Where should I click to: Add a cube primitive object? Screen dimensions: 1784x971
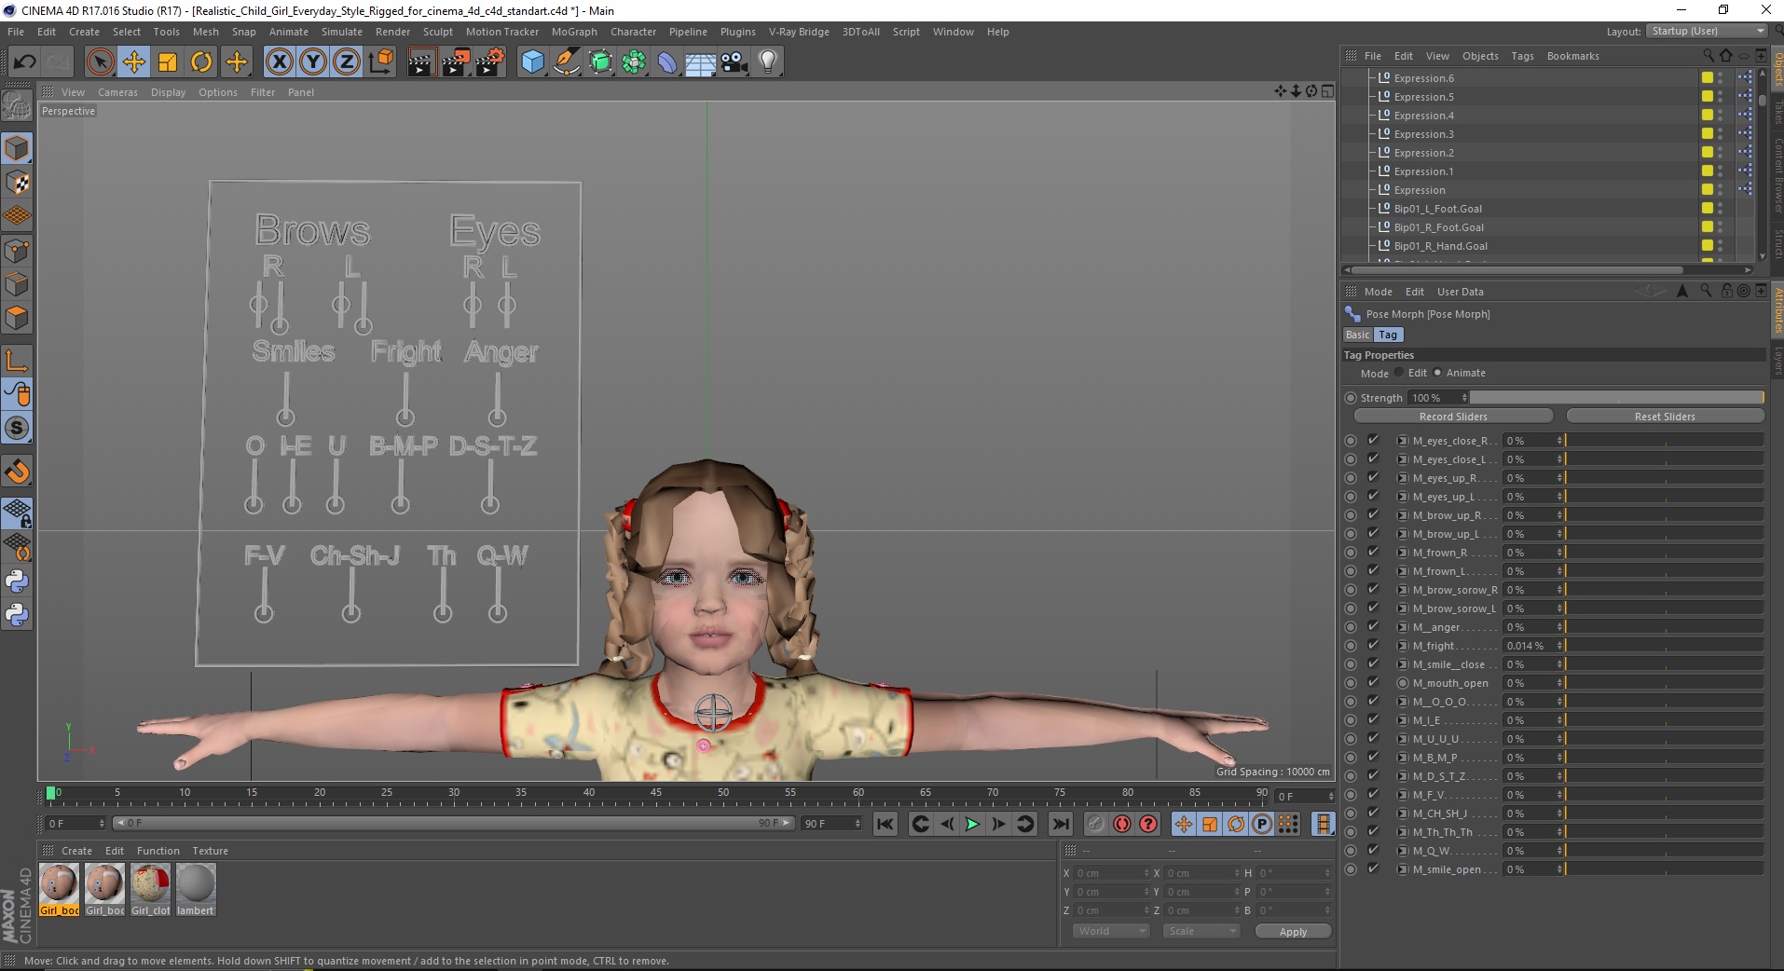(532, 62)
